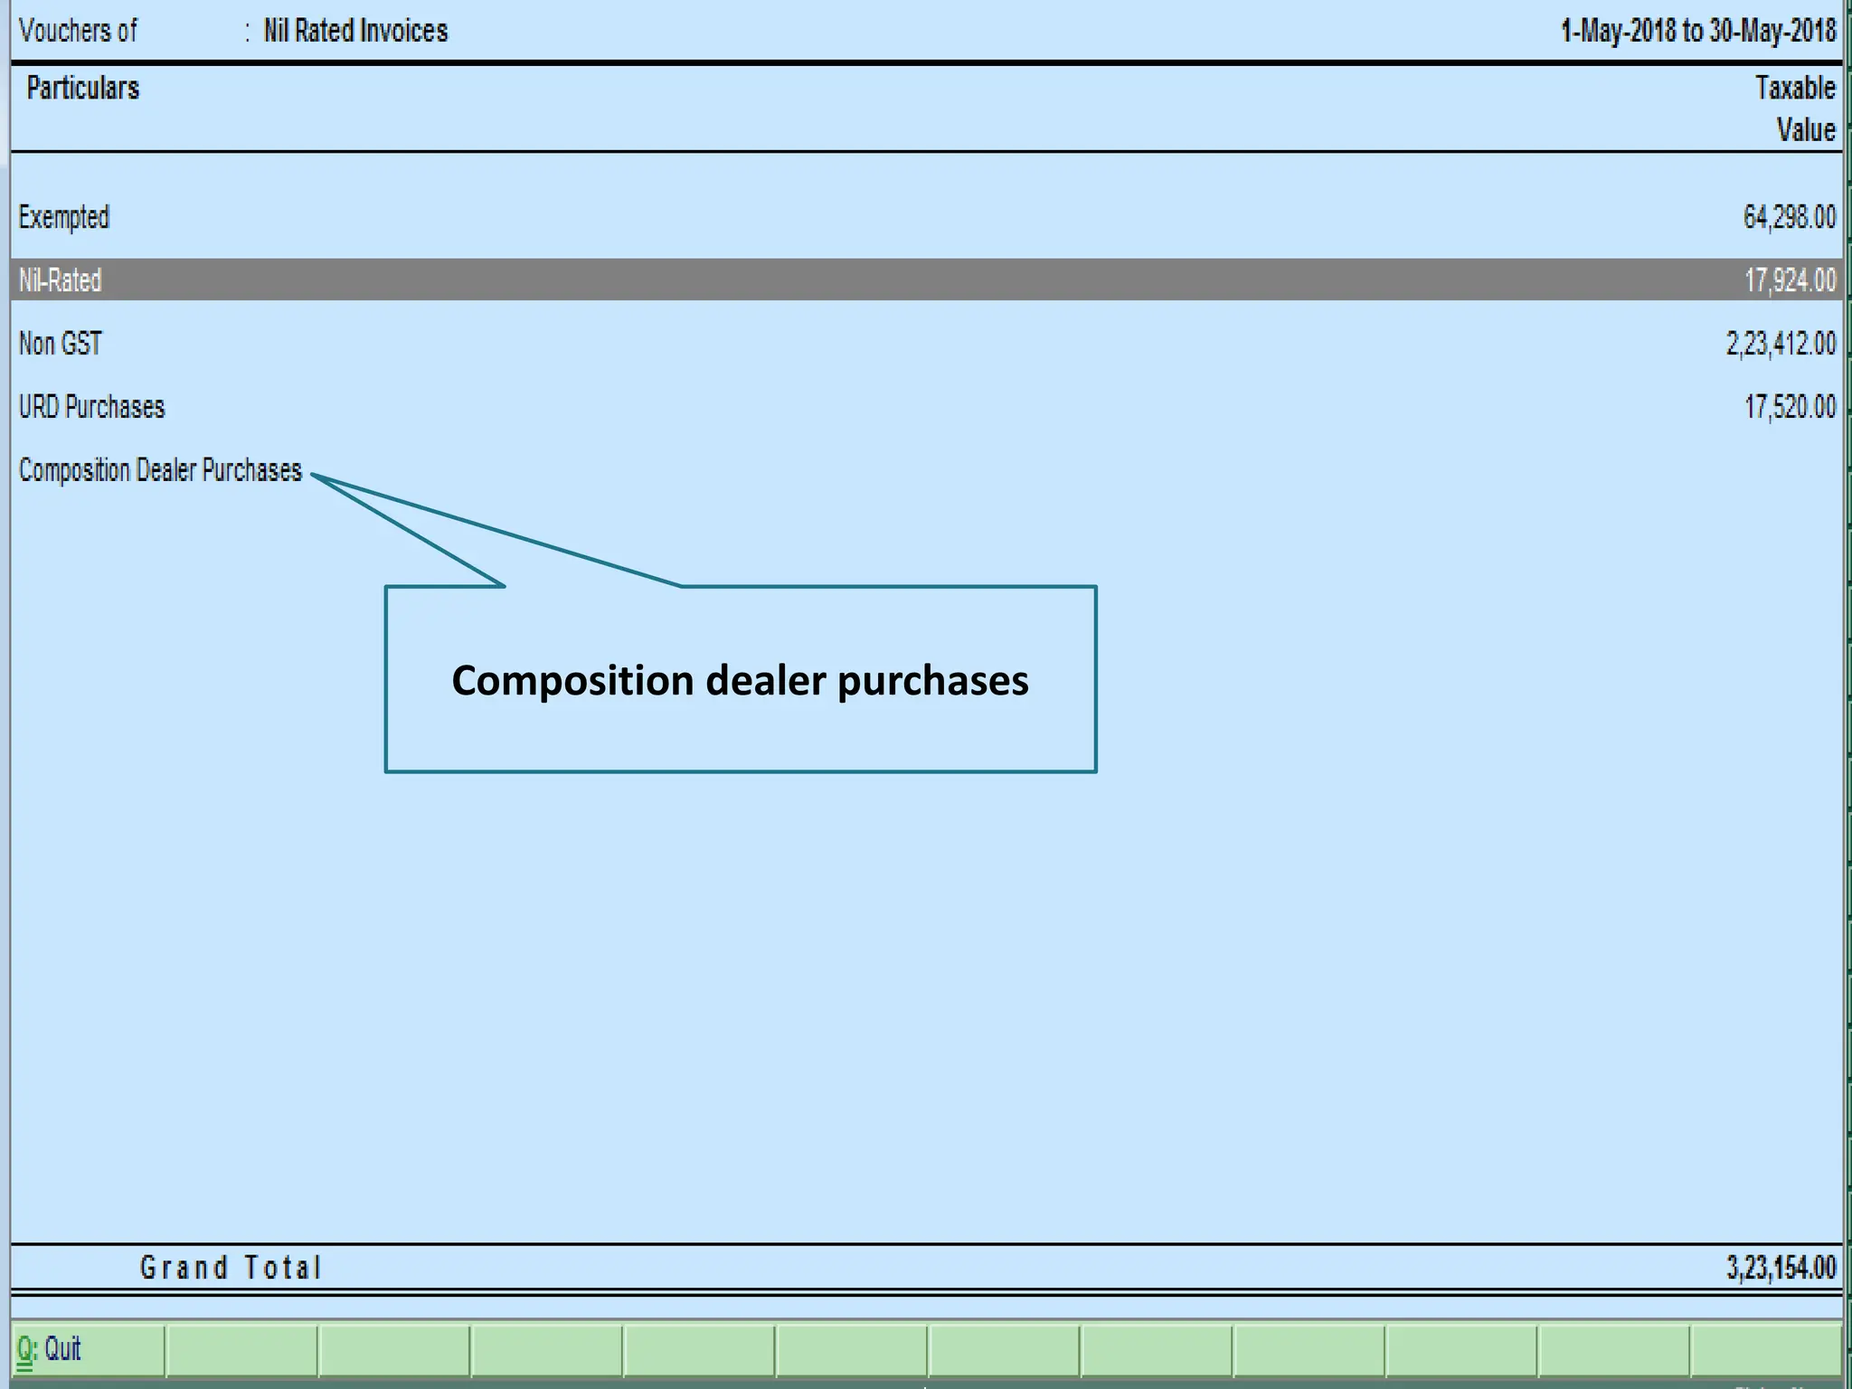The height and width of the screenshot is (1389, 1852).
Task: Select the highlighted Nil-Rated row label
Action: 61,280
